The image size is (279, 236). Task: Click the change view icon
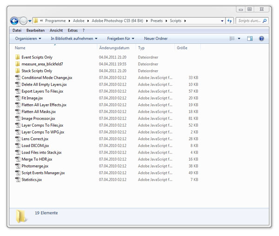pos(232,39)
